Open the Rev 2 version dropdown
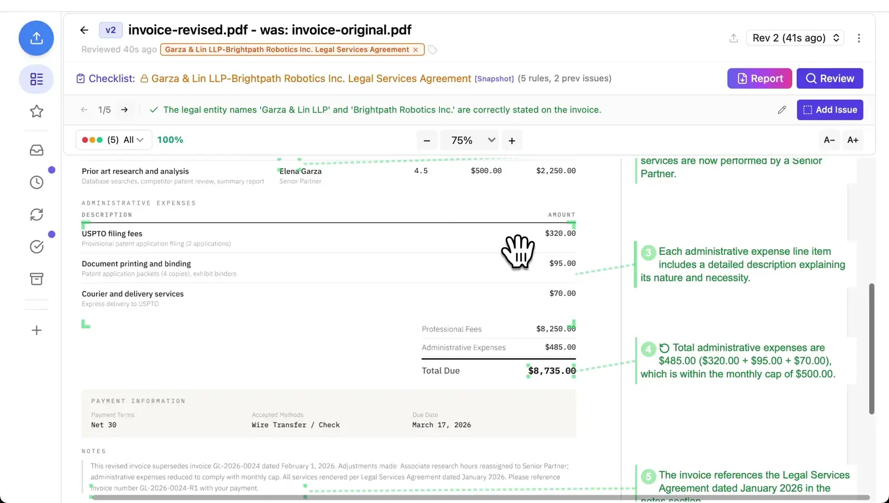This screenshot has height=503, width=889. [x=794, y=38]
